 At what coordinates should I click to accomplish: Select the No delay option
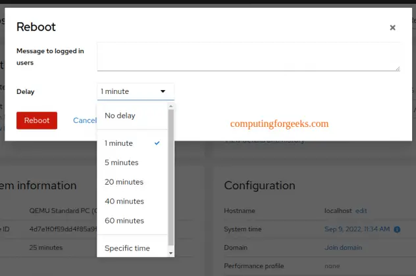[x=120, y=116]
